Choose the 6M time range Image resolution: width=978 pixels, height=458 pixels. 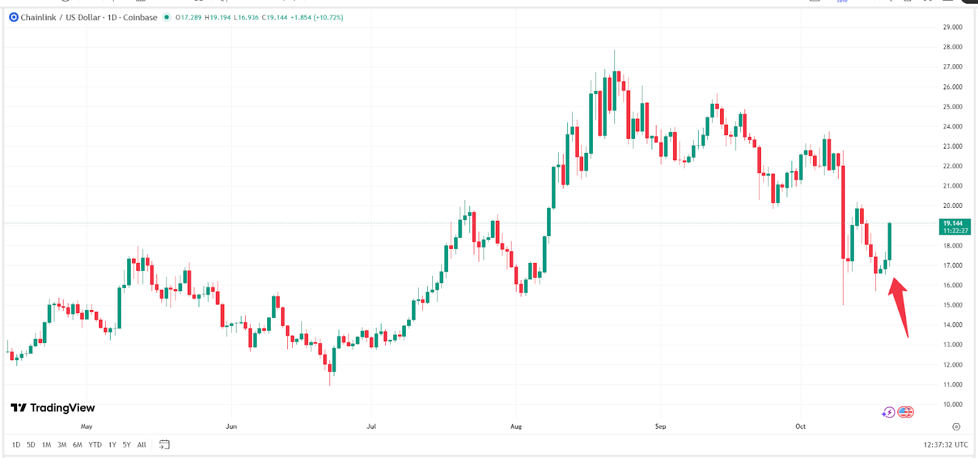point(78,445)
